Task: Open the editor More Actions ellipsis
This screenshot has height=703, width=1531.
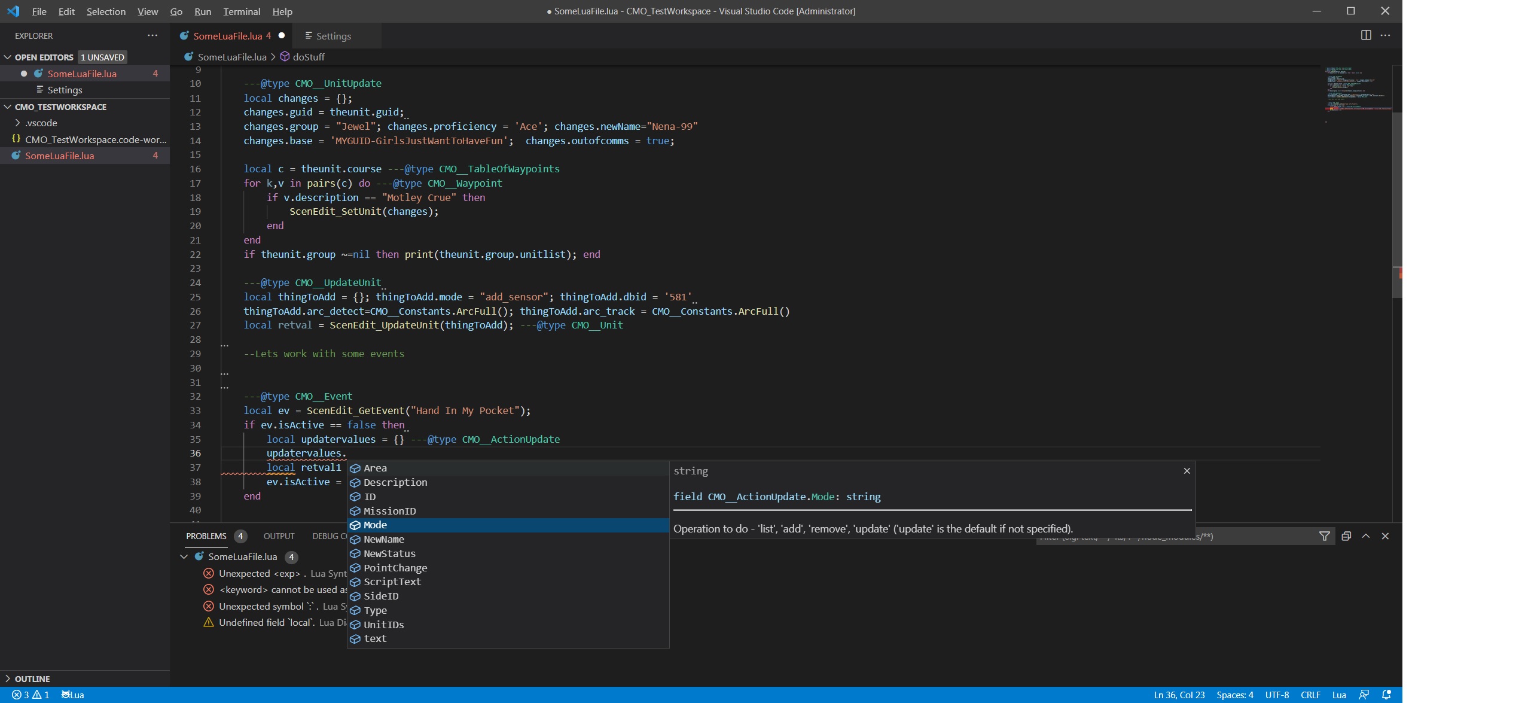Action: click(x=1385, y=35)
